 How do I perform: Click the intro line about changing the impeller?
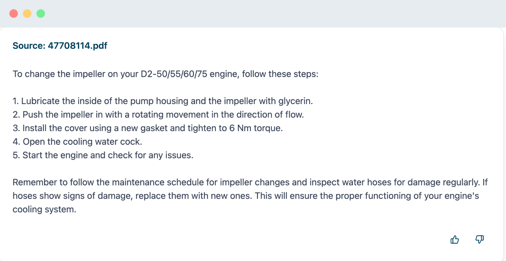[165, 74]
